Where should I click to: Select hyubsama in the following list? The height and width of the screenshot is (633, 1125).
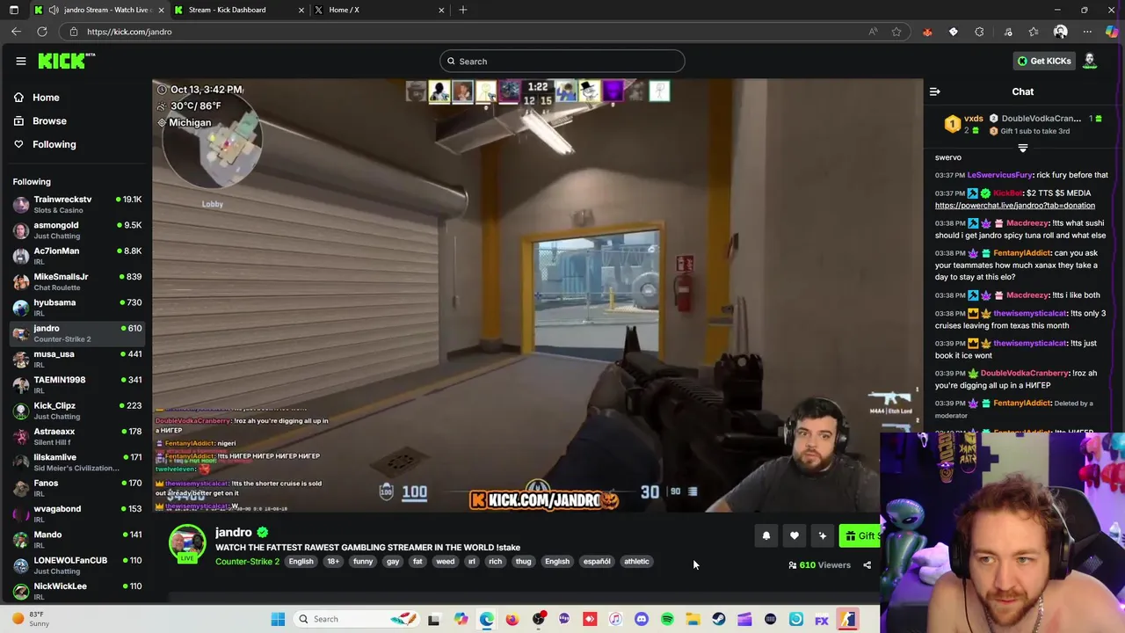(x=76, y=307)
